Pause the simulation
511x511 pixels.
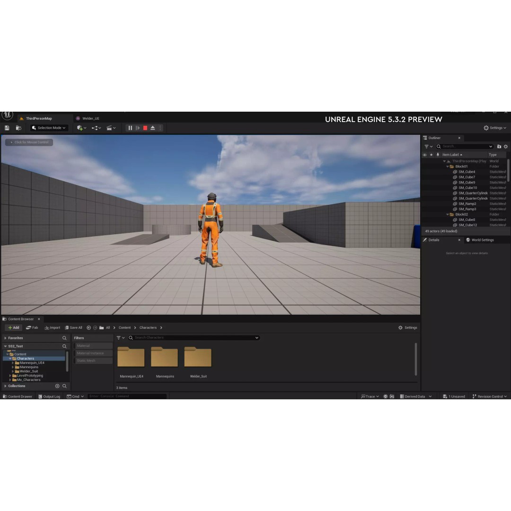tap(130, 128)
